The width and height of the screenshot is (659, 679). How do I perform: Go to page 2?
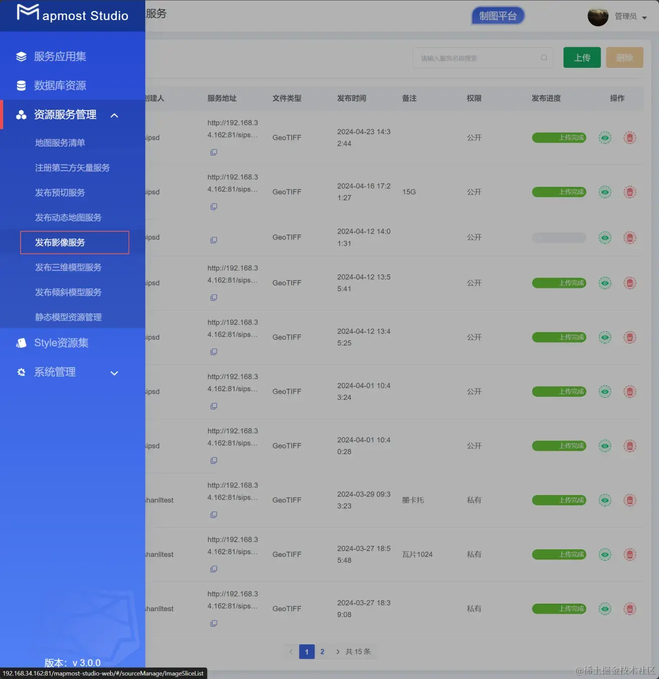tap(322, 651)
